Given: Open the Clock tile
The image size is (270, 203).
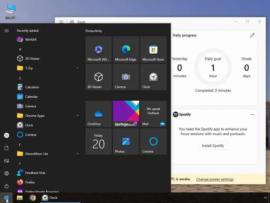Looking at the screenshot, I should tap(153, 77).
